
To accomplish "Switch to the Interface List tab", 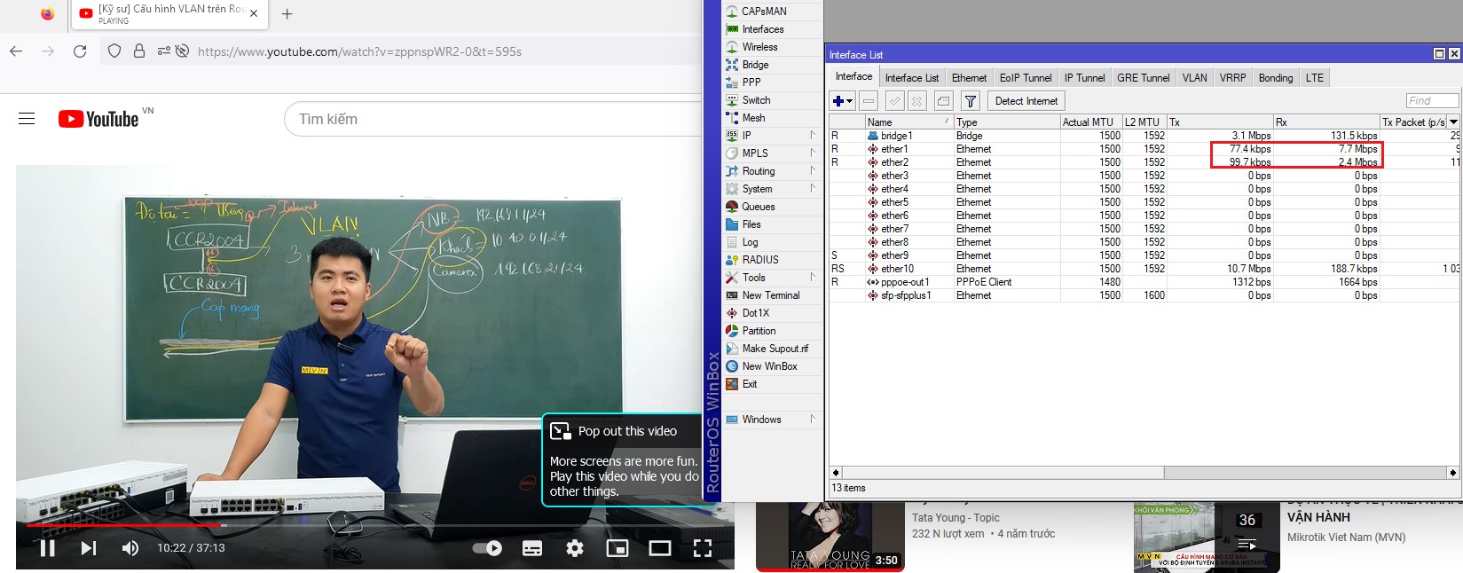I will tap(912, 78).
